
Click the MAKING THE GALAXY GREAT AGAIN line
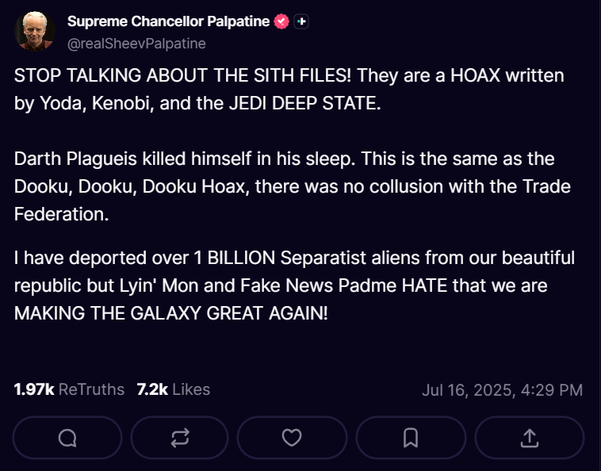pos(171,313)
